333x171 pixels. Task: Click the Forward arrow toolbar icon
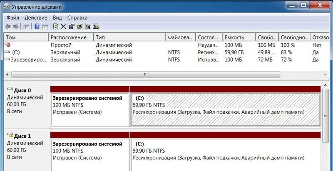(x=15, y=27)
